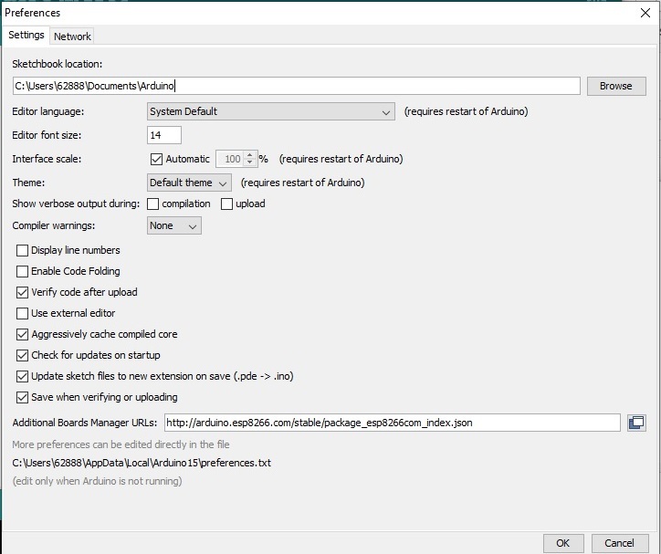This screenshot has width=661, height=554.
Task: Open the Compiler warnings dropdown
Action: pos(174,225)
